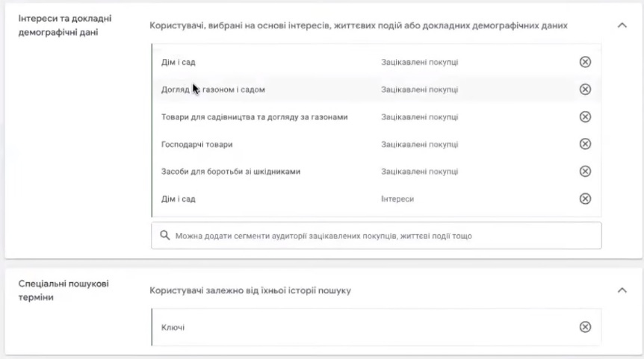
Task: Click "Засоби для боротьби зі шкідниками" segment name
Action: [x=230, y=172]
